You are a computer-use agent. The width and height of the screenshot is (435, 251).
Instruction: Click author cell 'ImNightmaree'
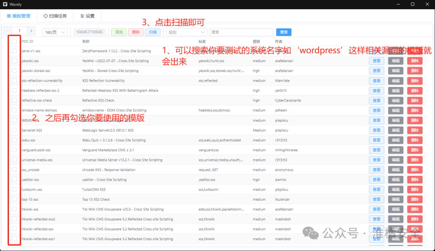click(286, 150)
